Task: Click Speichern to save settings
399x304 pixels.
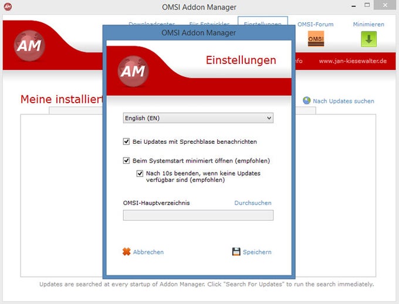Action: (x=257, y=252)
